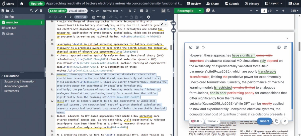Click the Recompile button

click(x=186, y=11)
